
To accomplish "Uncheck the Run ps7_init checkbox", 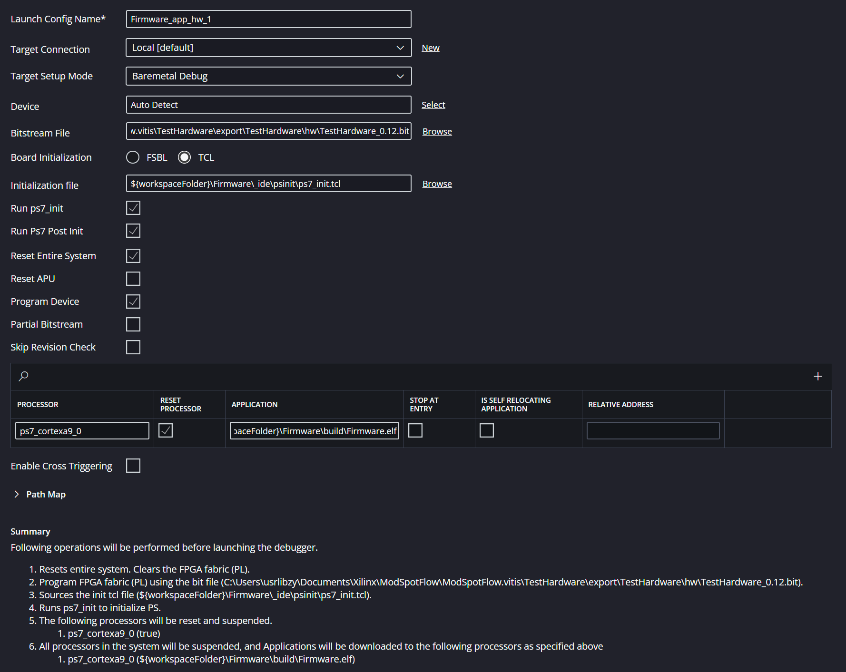I will pyautogui.click(x=133, y=208).
